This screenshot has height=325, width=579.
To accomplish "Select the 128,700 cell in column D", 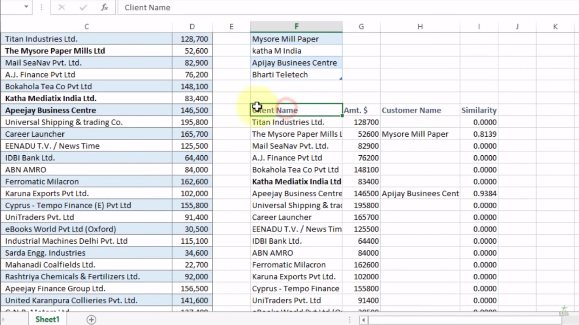I will coord(192,39).
